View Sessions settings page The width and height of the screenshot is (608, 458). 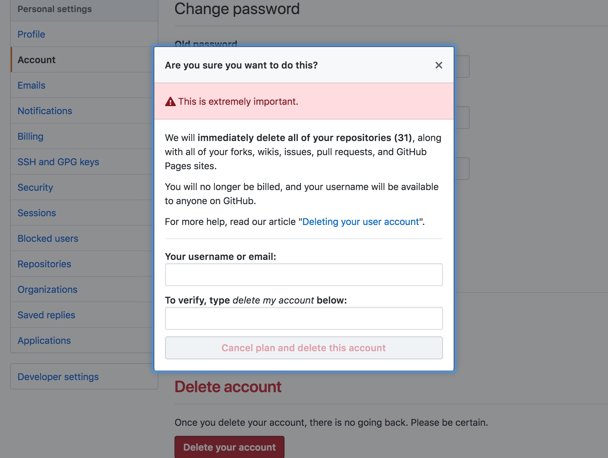[37, 213]
